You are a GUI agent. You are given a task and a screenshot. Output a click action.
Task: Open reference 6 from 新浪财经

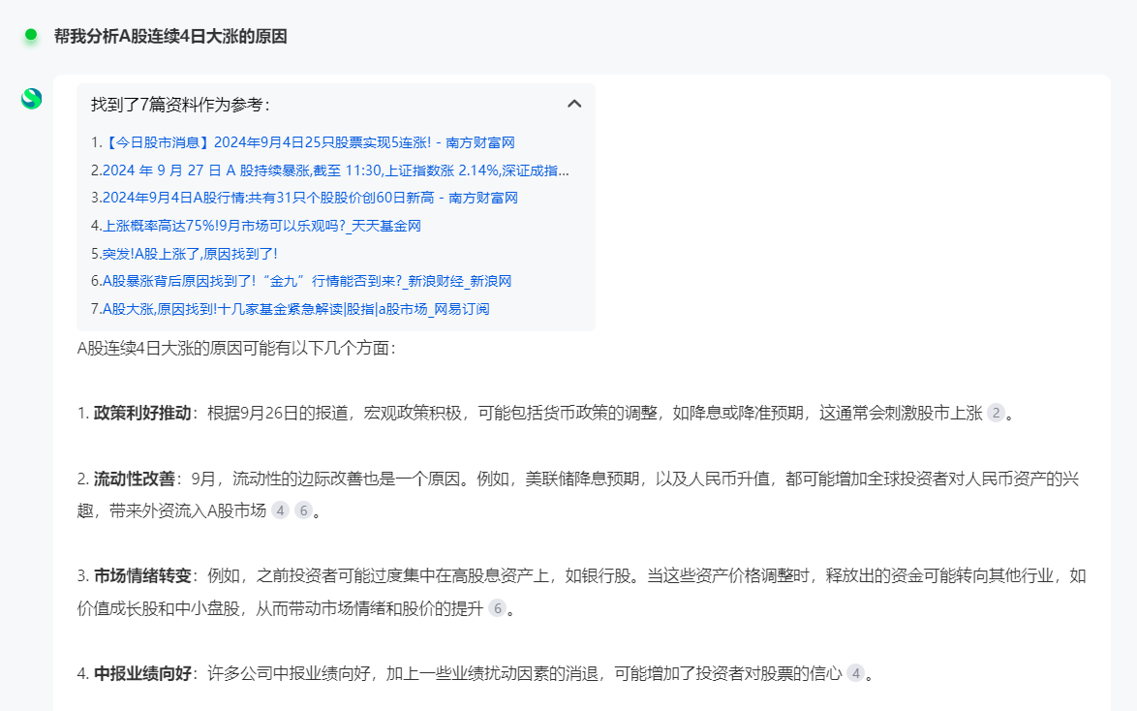[300, 281]
